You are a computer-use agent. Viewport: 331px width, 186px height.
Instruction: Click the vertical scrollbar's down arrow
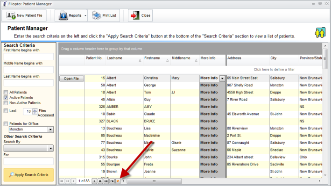325,175
